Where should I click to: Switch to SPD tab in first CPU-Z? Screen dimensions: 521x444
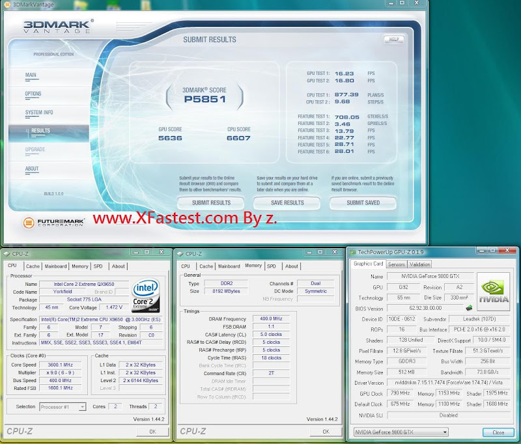(98, 266)
